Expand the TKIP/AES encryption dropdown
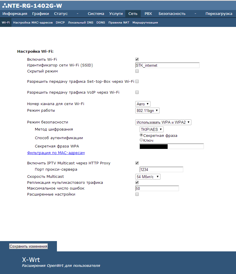Viewport: 236px width, 274px height. coord(151,129)
